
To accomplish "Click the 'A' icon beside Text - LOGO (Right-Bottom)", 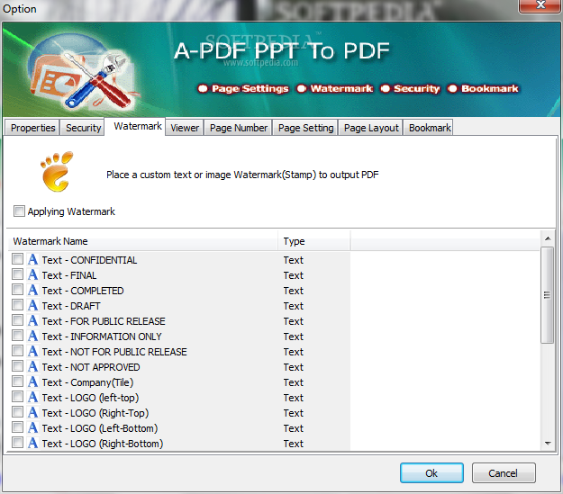I will [x=32, y=443].
